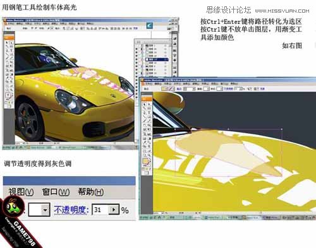316x248 pixels.
Task: Select the Magic Wand tool in right window
Action: pos(145,109)
